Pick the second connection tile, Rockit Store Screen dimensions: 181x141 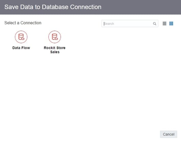55,42
